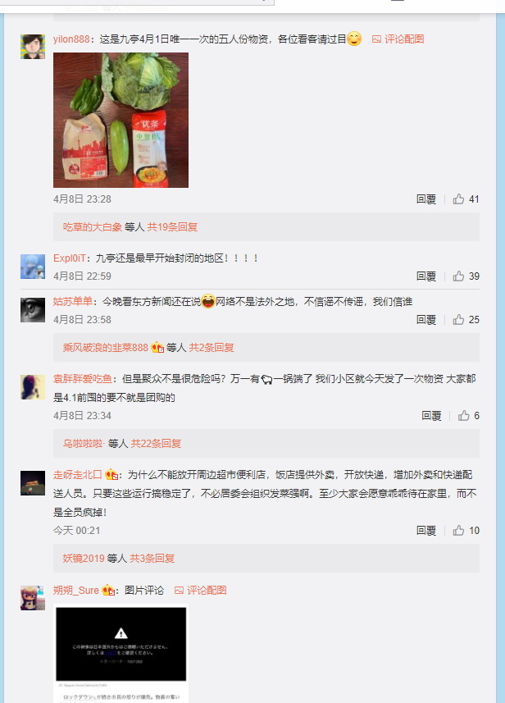
Task: Like yilon888's comment with 41 likes
Action: pos(458,199)
